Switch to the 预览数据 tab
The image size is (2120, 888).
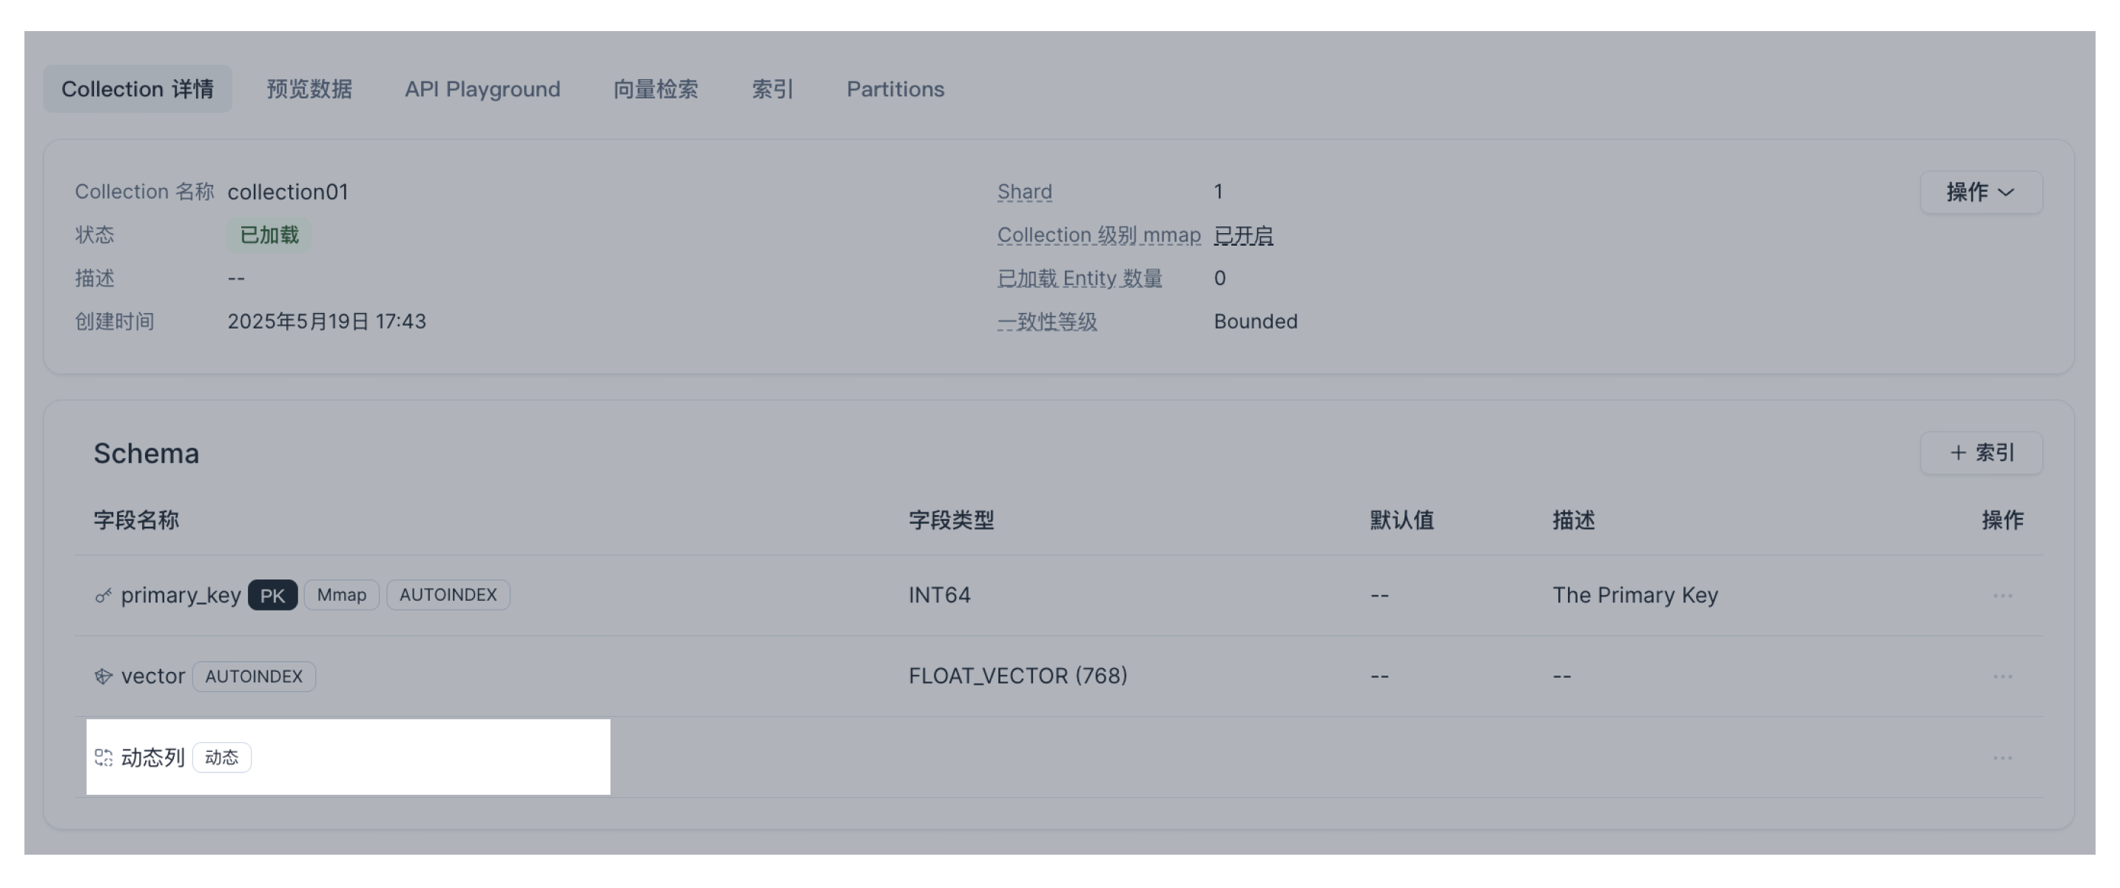coord(309,89)
